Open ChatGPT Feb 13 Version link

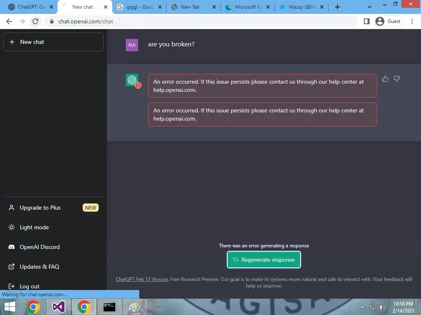tap(142, 279)
